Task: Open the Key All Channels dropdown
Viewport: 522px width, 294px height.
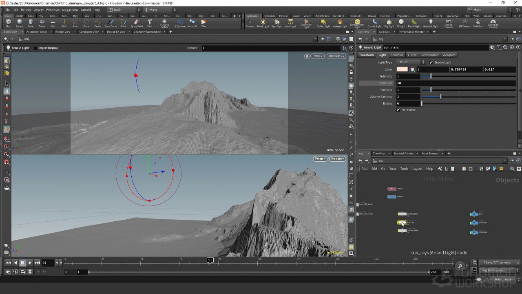Action: (500, 270)
